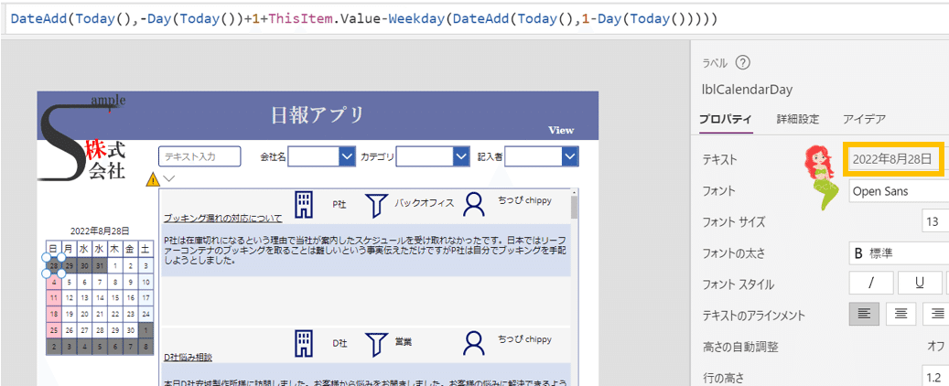Select the lblCalendarDay control name
Image resolution: width=949 pixels, height=386 pixels.
746,90
